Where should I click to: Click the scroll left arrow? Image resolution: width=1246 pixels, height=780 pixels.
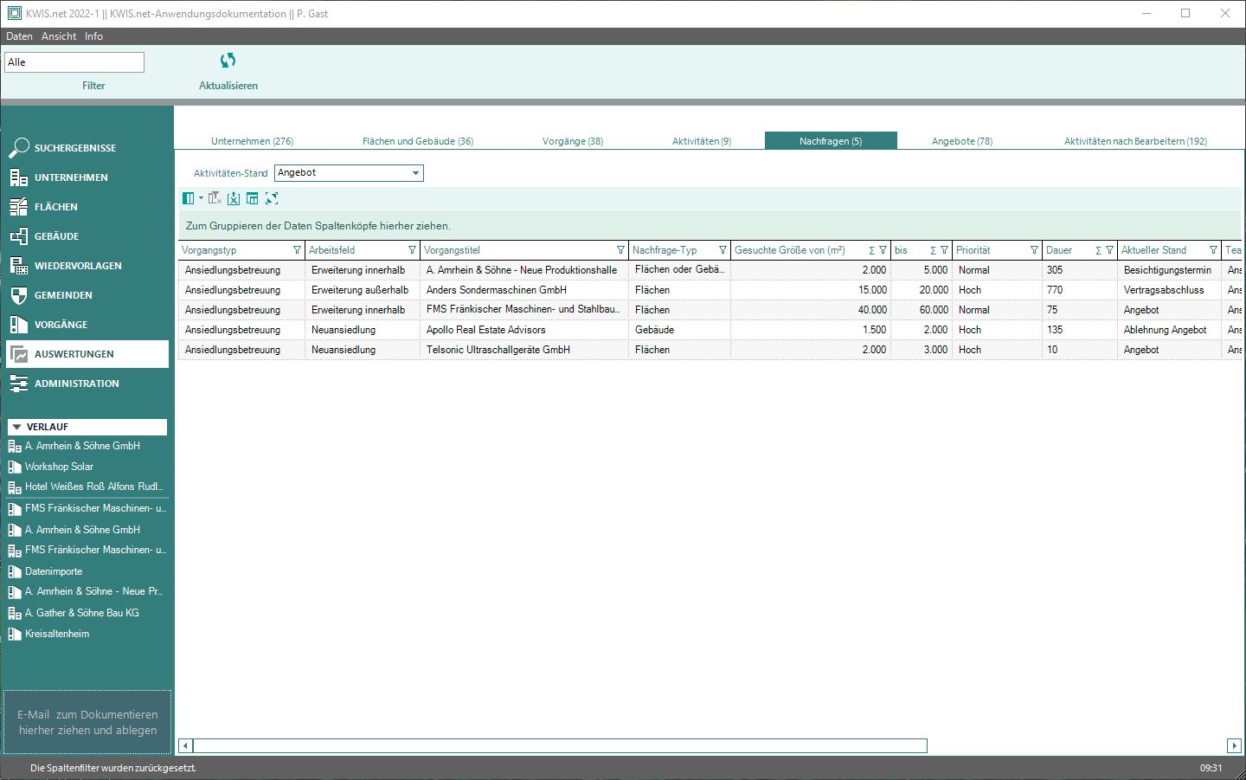coord(185,745)
